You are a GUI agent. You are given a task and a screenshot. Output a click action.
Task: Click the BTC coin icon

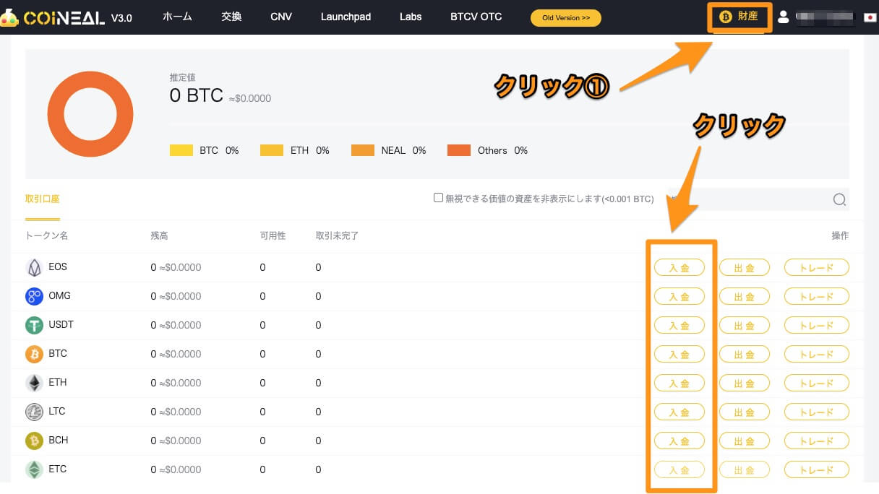34,354
